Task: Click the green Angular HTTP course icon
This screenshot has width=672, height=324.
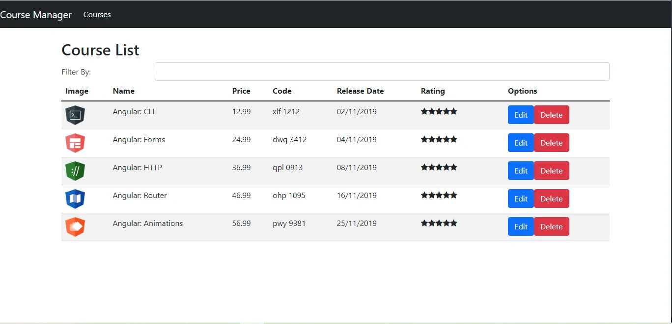Action: coord(75,171)
